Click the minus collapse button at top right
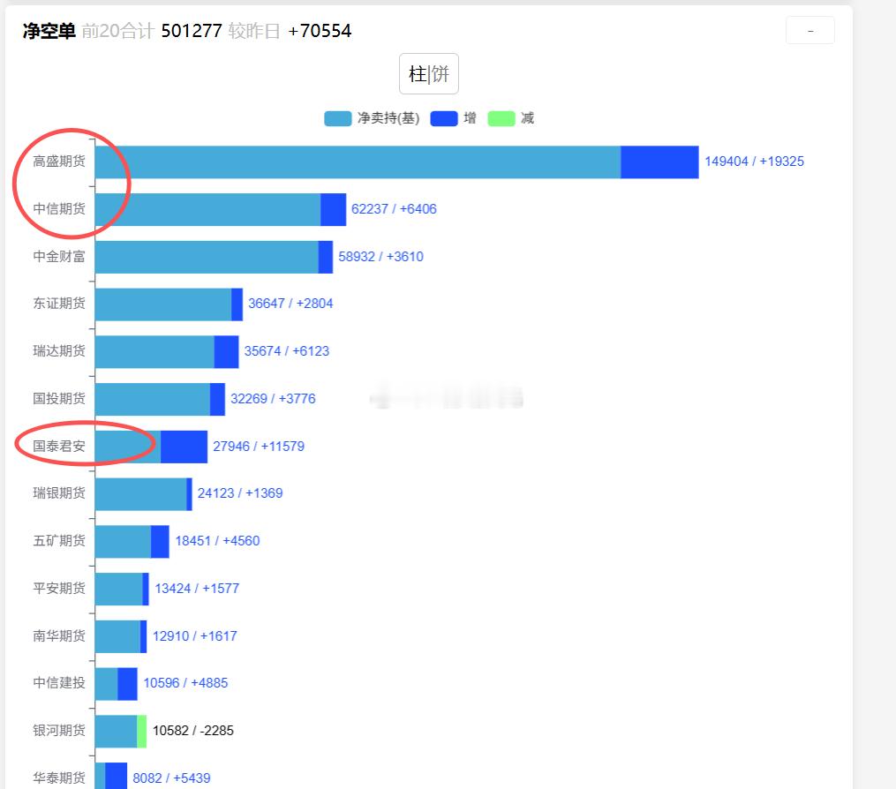 (x=809, y=30)
